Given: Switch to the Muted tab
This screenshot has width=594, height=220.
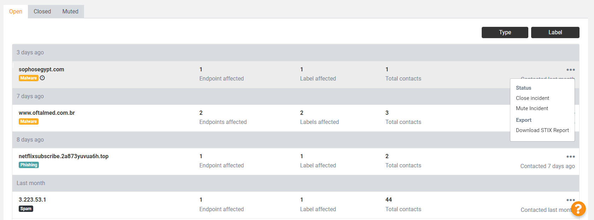Looking at the screenshot, I should click(x=70, y=12).
